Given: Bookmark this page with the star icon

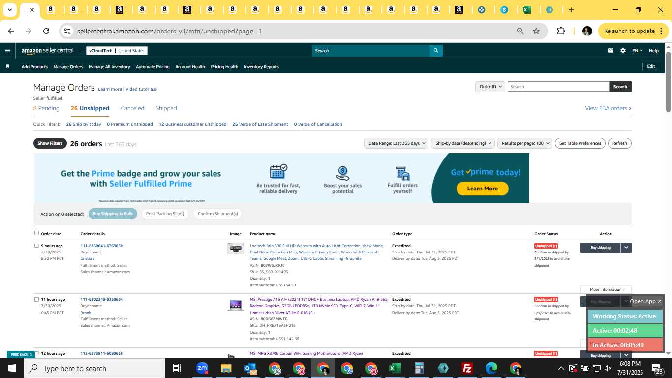Looking at the screenshot, I should (536, 31).
